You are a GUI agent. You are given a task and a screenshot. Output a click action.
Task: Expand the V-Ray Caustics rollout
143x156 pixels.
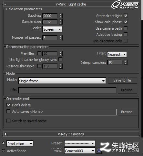[5, 134]
